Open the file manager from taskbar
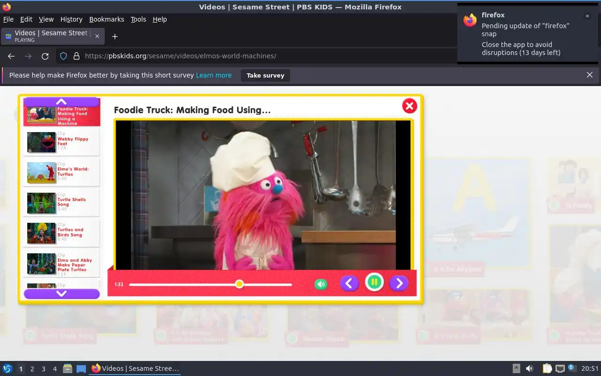The image size is (601, 376). (68, 368)
